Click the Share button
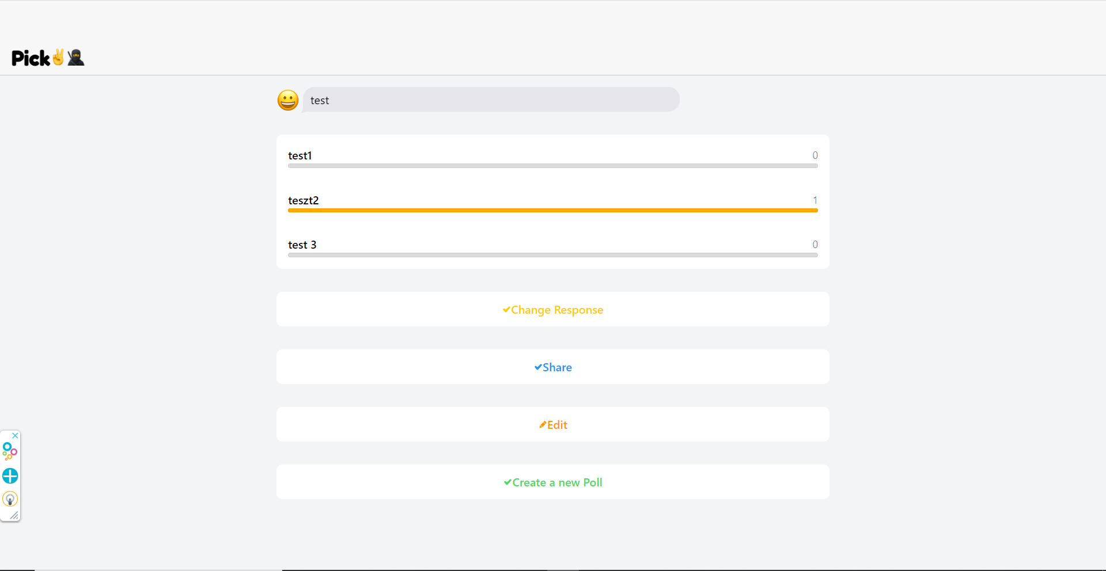The image size is (1106, 571). click(552, 367)
